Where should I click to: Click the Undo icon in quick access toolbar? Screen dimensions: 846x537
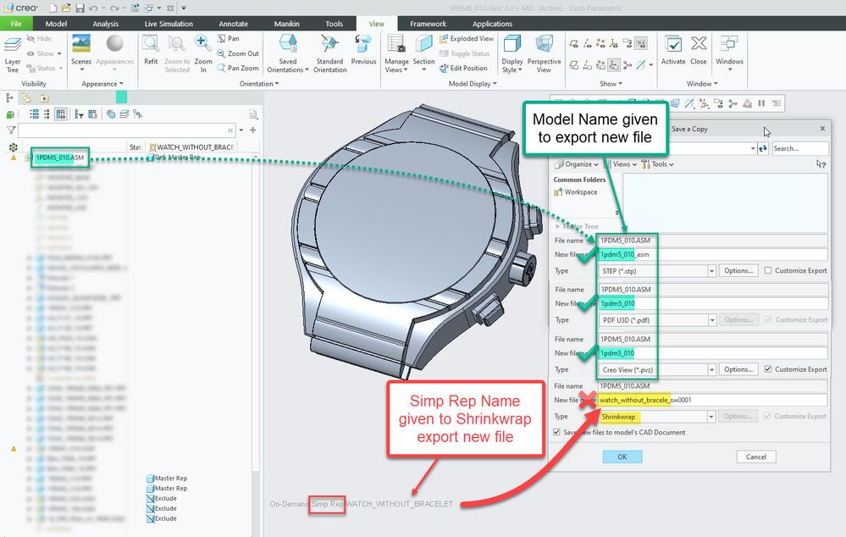93,8
